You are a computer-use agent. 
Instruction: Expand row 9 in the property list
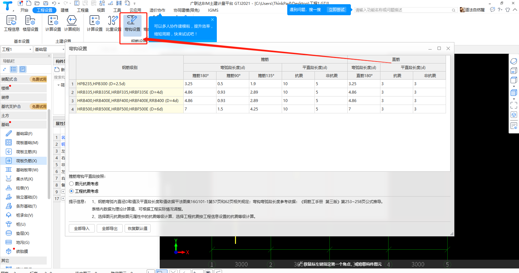point(63,192)
